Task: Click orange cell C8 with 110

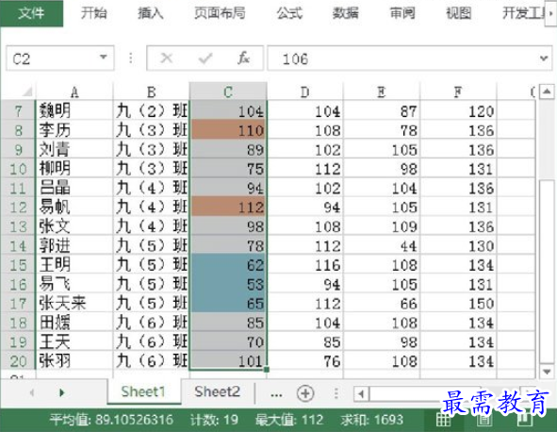Action: point(228,130)
